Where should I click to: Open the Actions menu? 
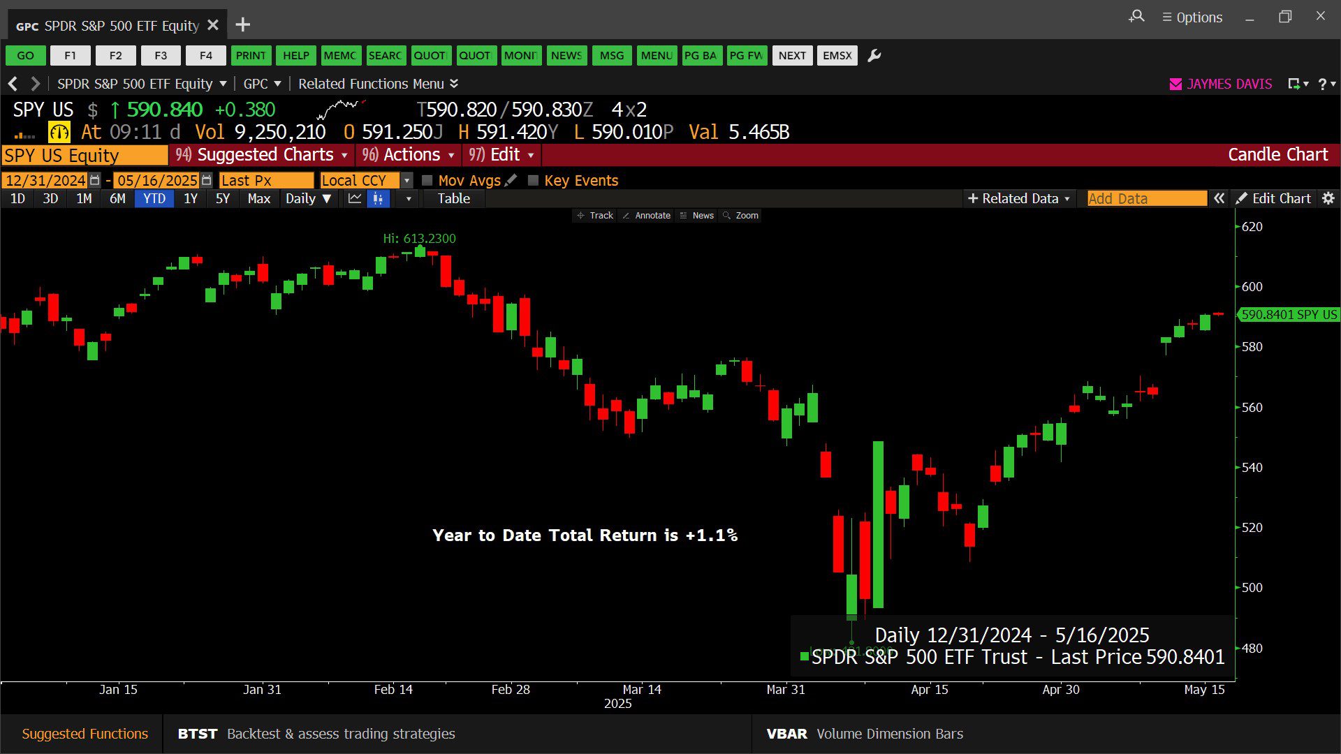(408, 155)
